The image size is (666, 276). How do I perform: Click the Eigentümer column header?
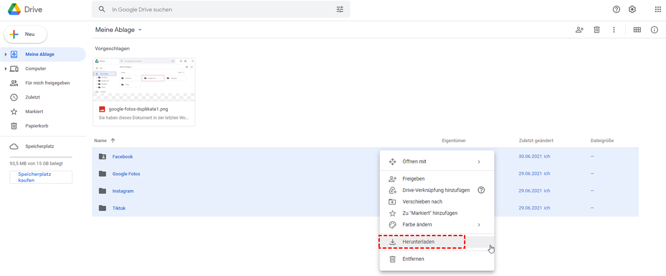click(x=454, y=140)
